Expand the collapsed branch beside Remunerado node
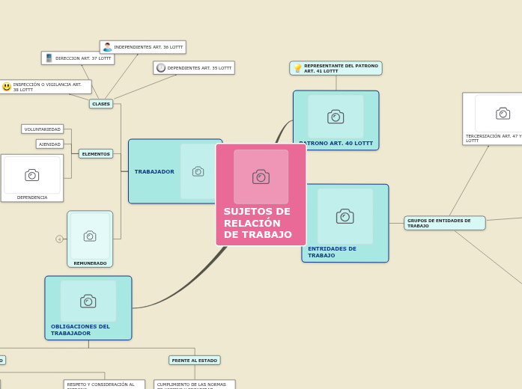Image resolution: width=522 pixels, height=389 pixels. (60, 239)
